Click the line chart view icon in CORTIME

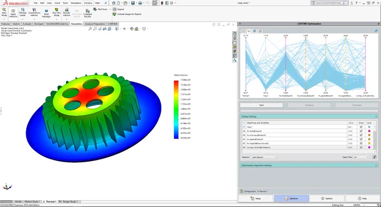[x=243, y=31]
